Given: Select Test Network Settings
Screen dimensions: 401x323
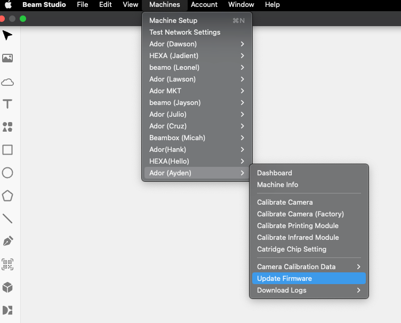Looking at the screenshot, I should [197, 32].
